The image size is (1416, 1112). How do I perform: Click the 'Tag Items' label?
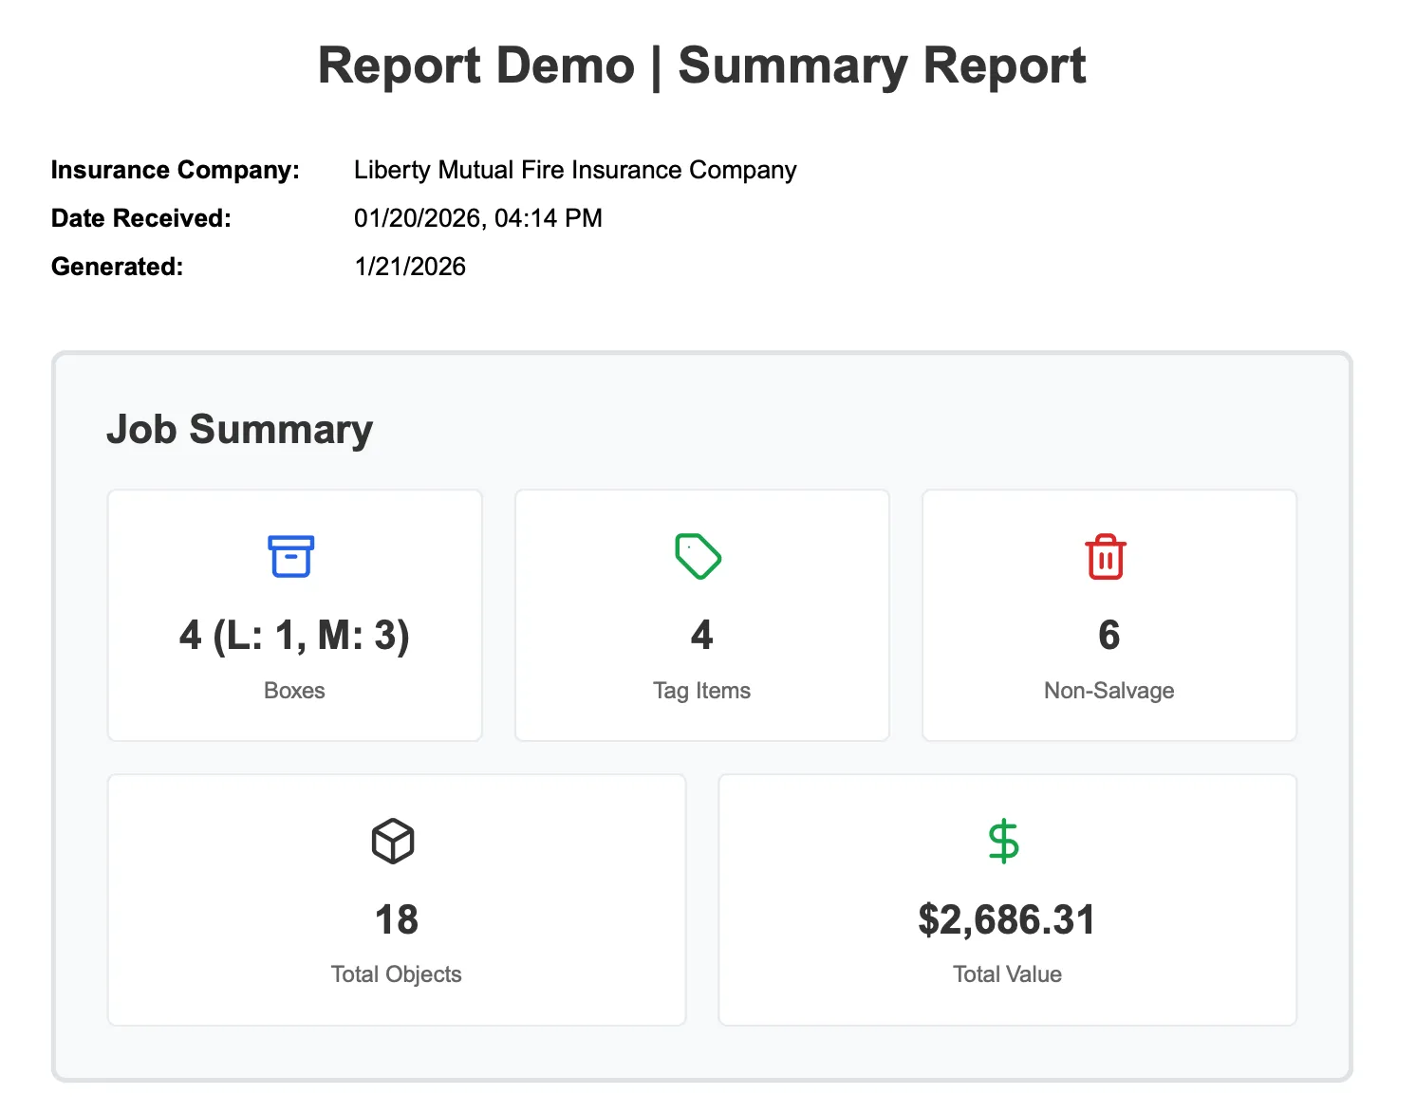click(x=702, y=691)
